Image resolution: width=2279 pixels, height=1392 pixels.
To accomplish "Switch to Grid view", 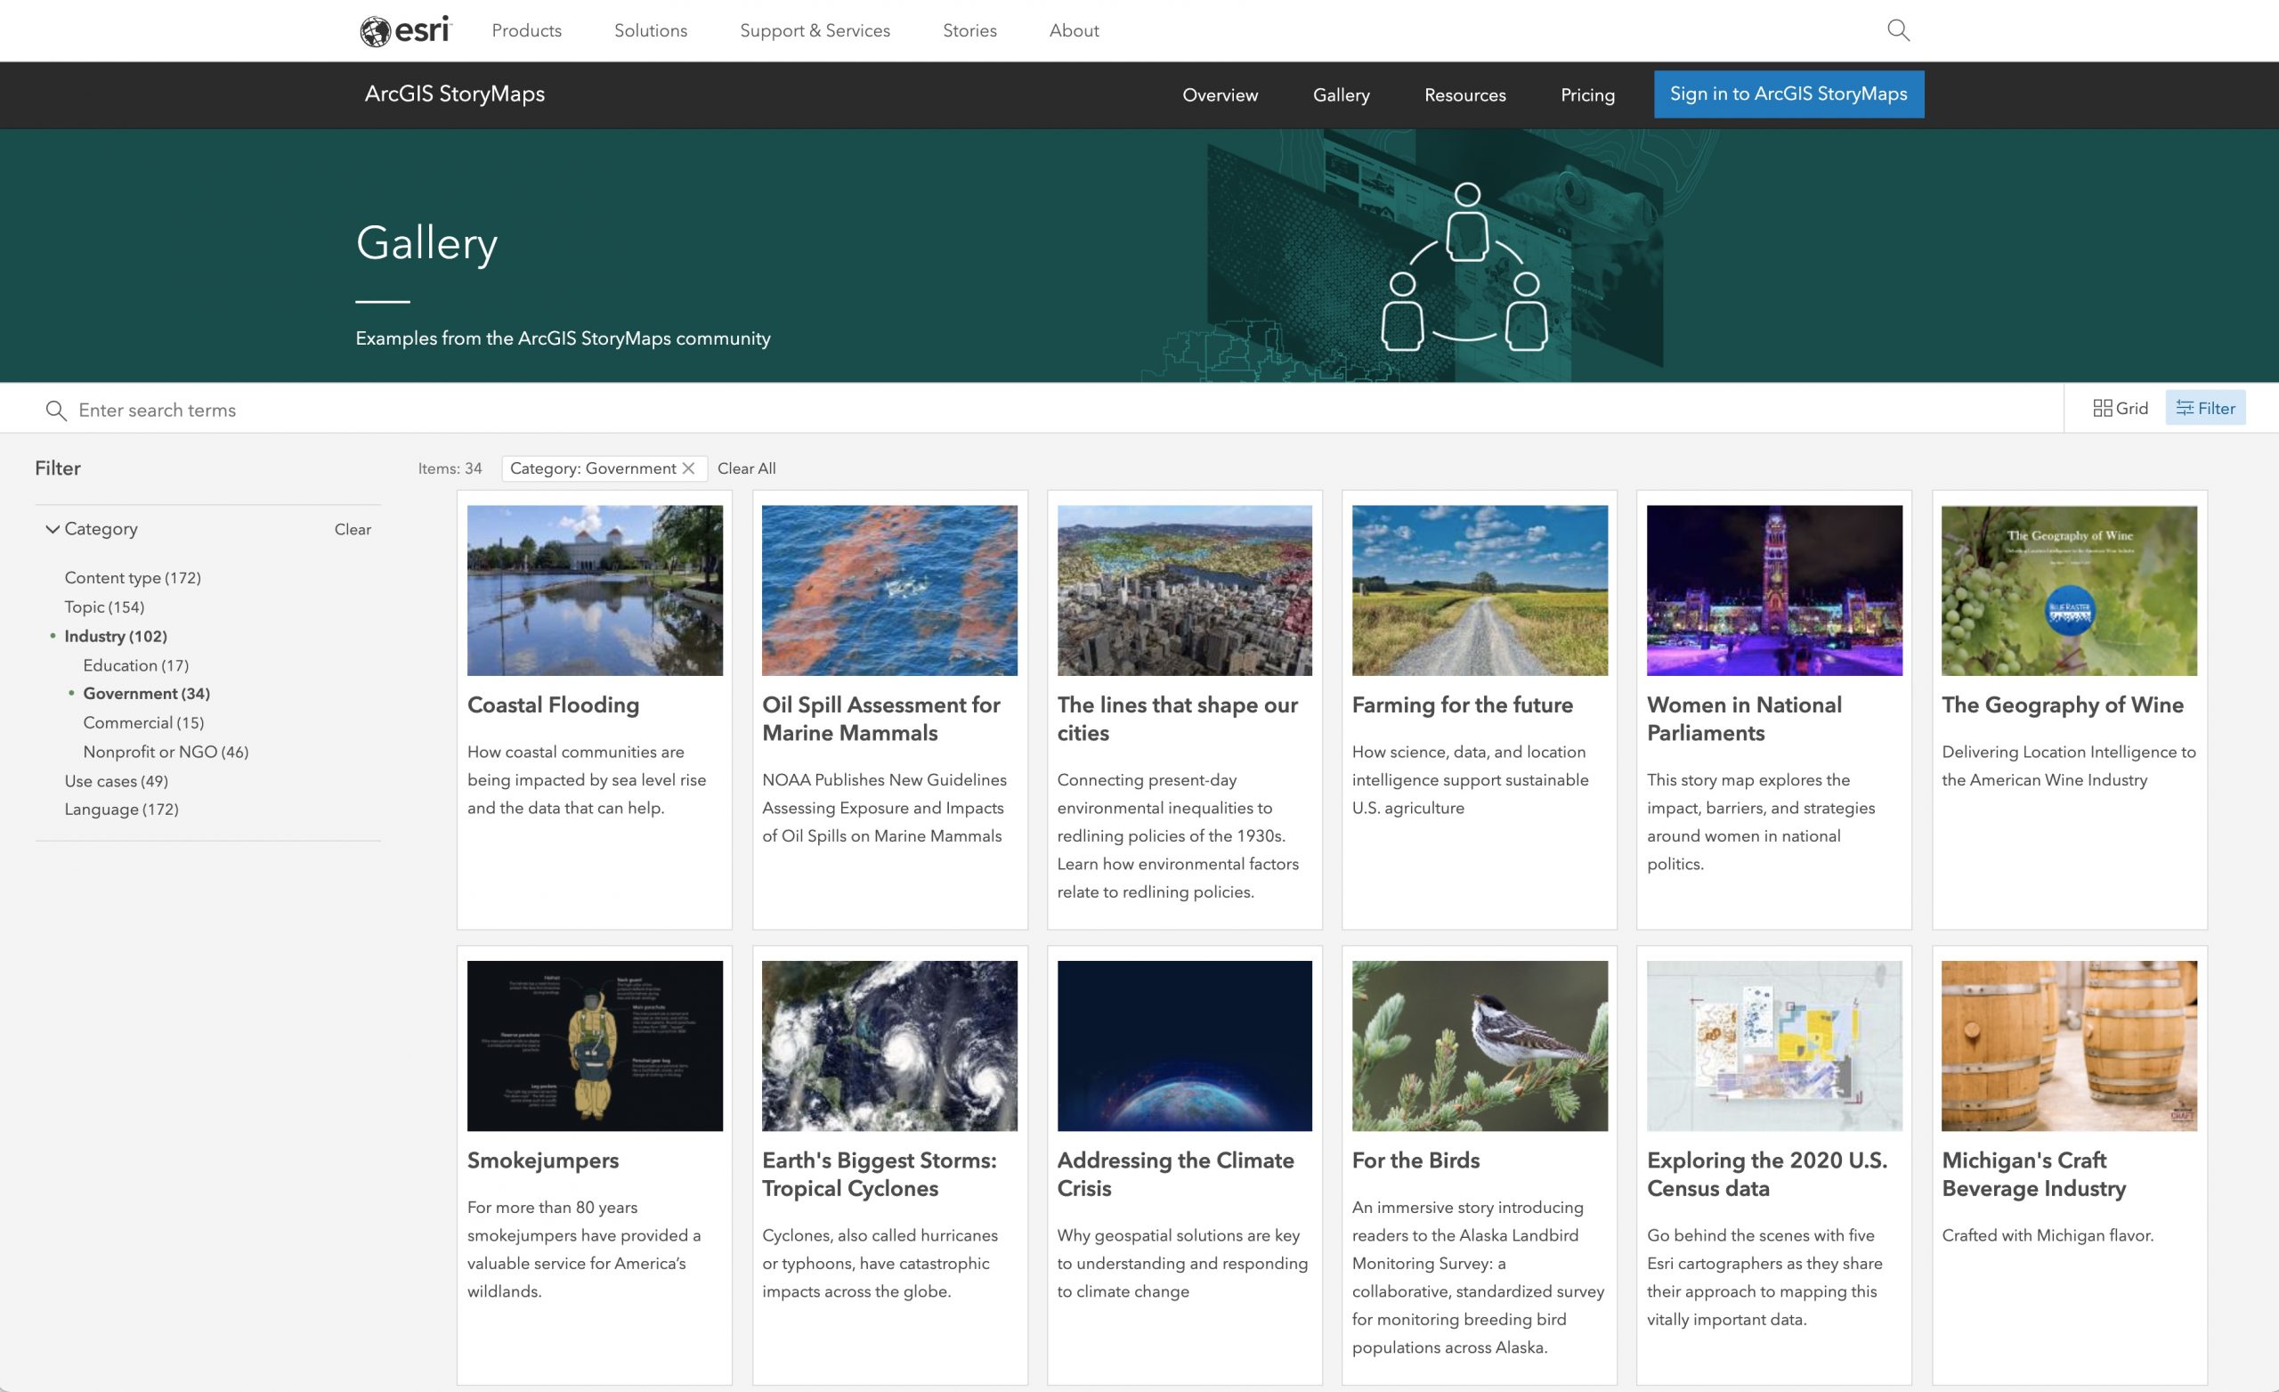I will pyautogui.click(x=2120, y=408).
